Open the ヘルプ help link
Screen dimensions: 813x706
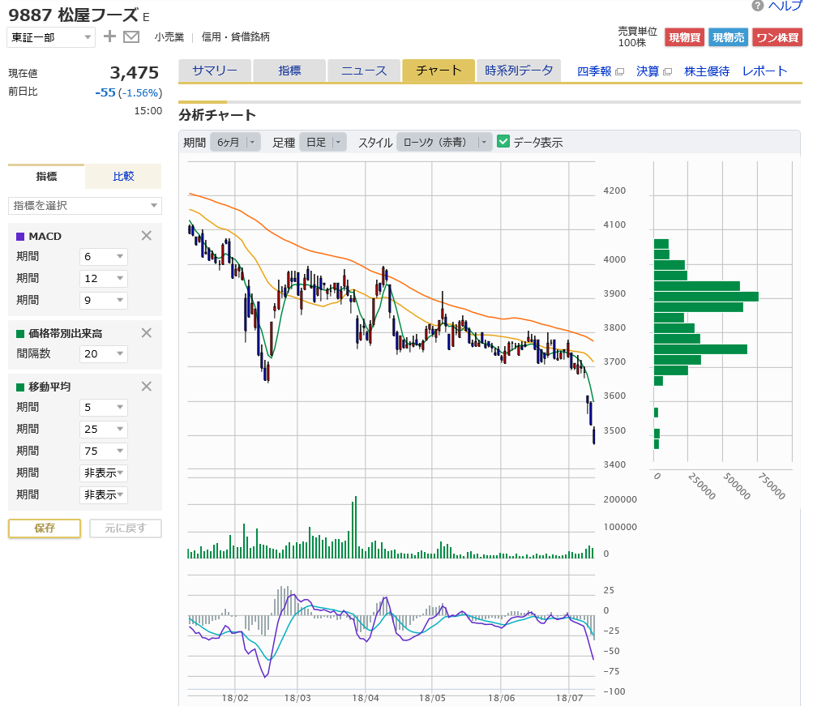(785, 6)
